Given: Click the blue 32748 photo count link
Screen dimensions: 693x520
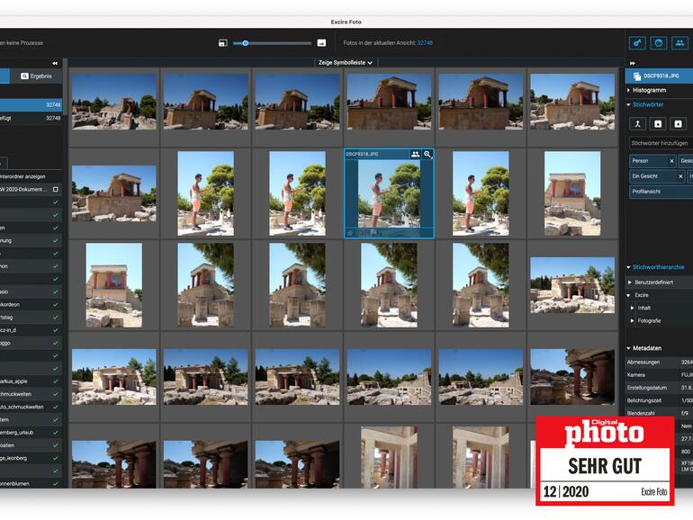Looking at the screenshot, I should point(425,43).
